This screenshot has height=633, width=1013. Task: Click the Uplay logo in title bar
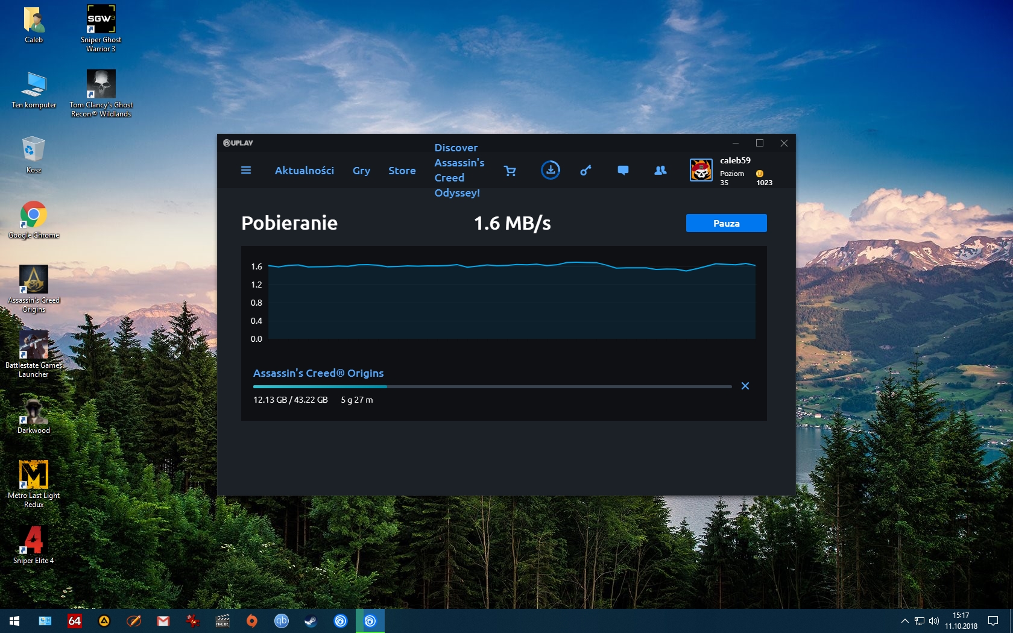[238, 143]
